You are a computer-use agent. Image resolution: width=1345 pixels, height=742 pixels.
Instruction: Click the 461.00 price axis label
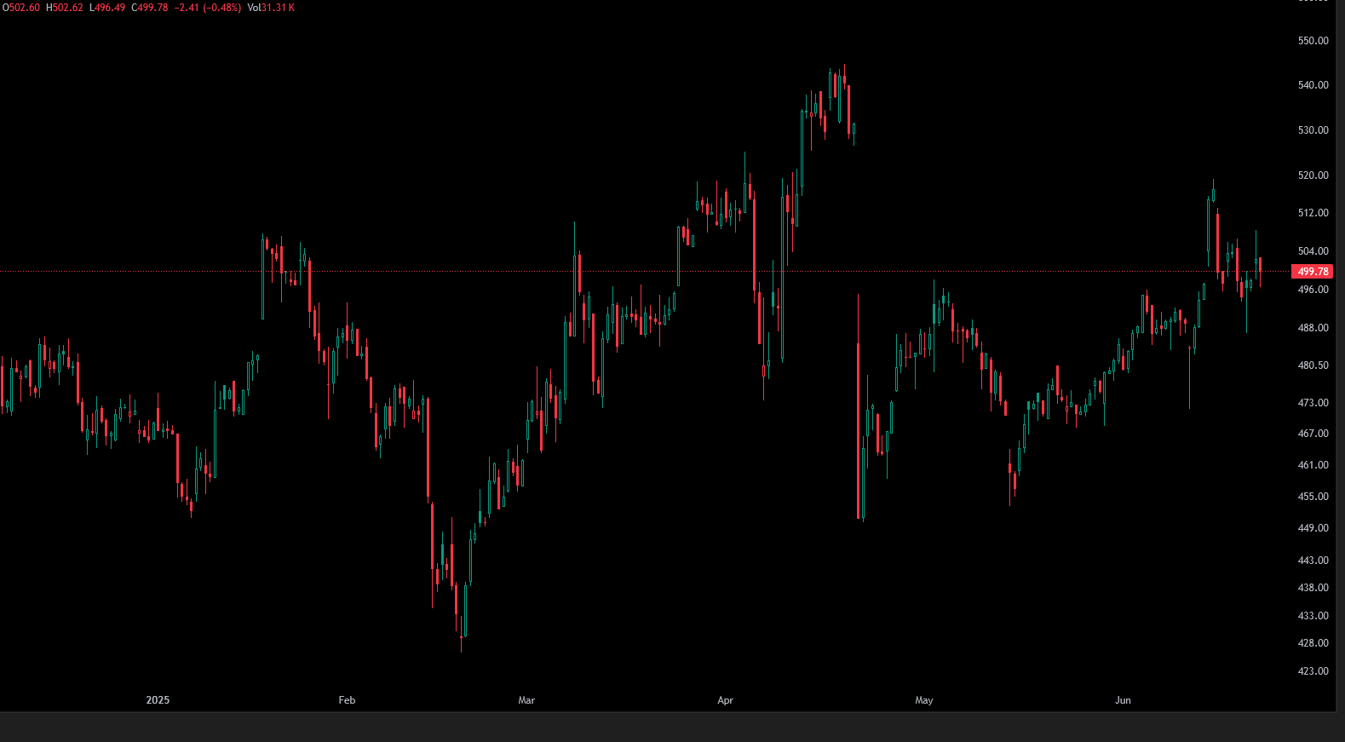click(x=1313, y=465)
